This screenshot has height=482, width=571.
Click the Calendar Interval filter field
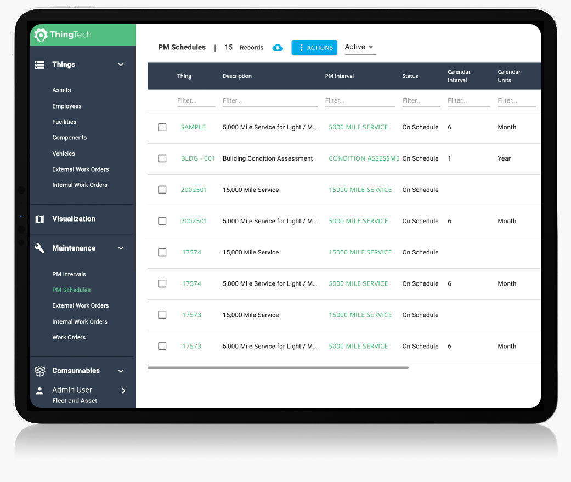[x=468, y=101]
